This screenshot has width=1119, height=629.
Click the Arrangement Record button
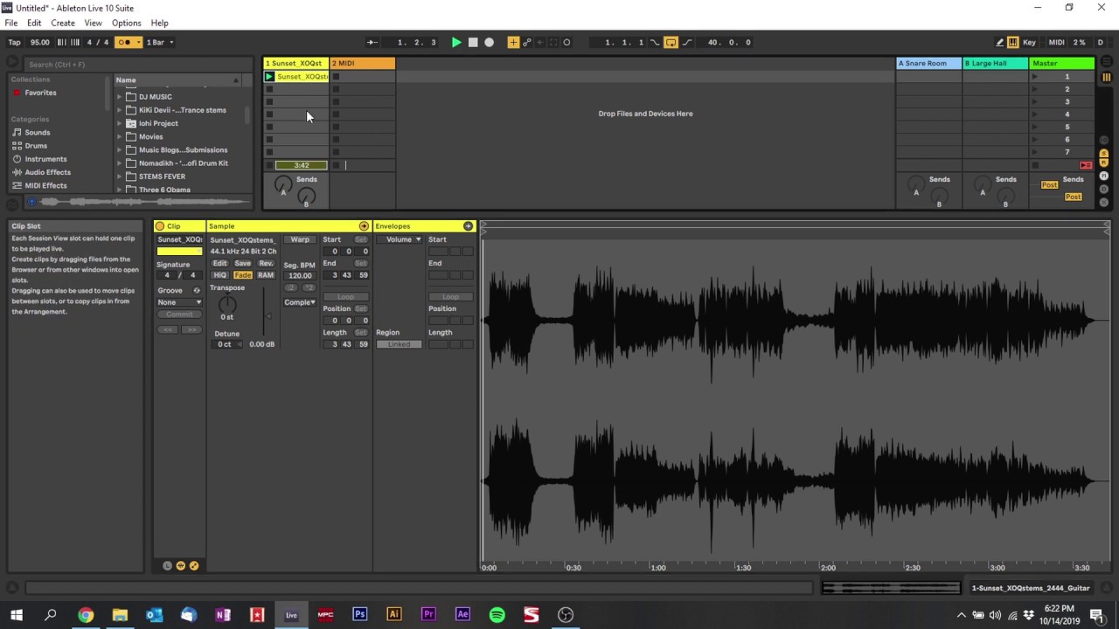(490, 42)
